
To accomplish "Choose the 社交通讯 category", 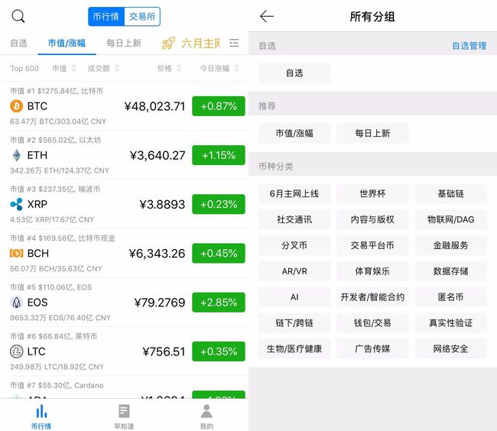I will [294, 219].
